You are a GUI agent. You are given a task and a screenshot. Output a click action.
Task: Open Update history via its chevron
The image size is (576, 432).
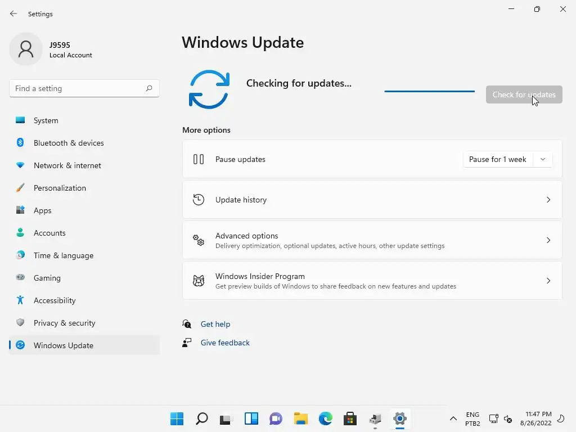(548, 200)
